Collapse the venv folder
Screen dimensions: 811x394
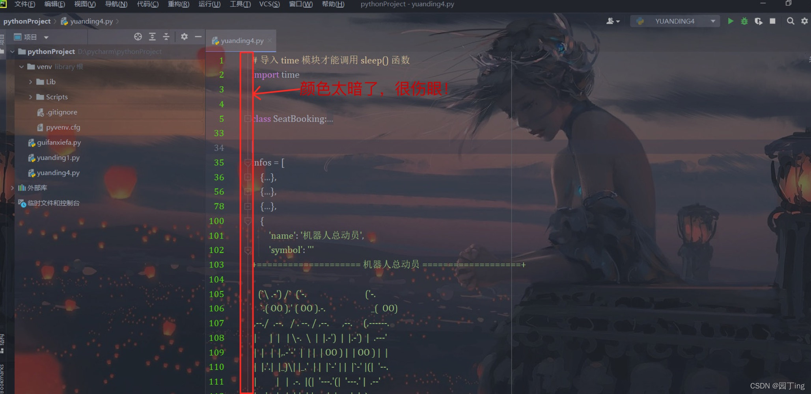[x=22, y=67]
